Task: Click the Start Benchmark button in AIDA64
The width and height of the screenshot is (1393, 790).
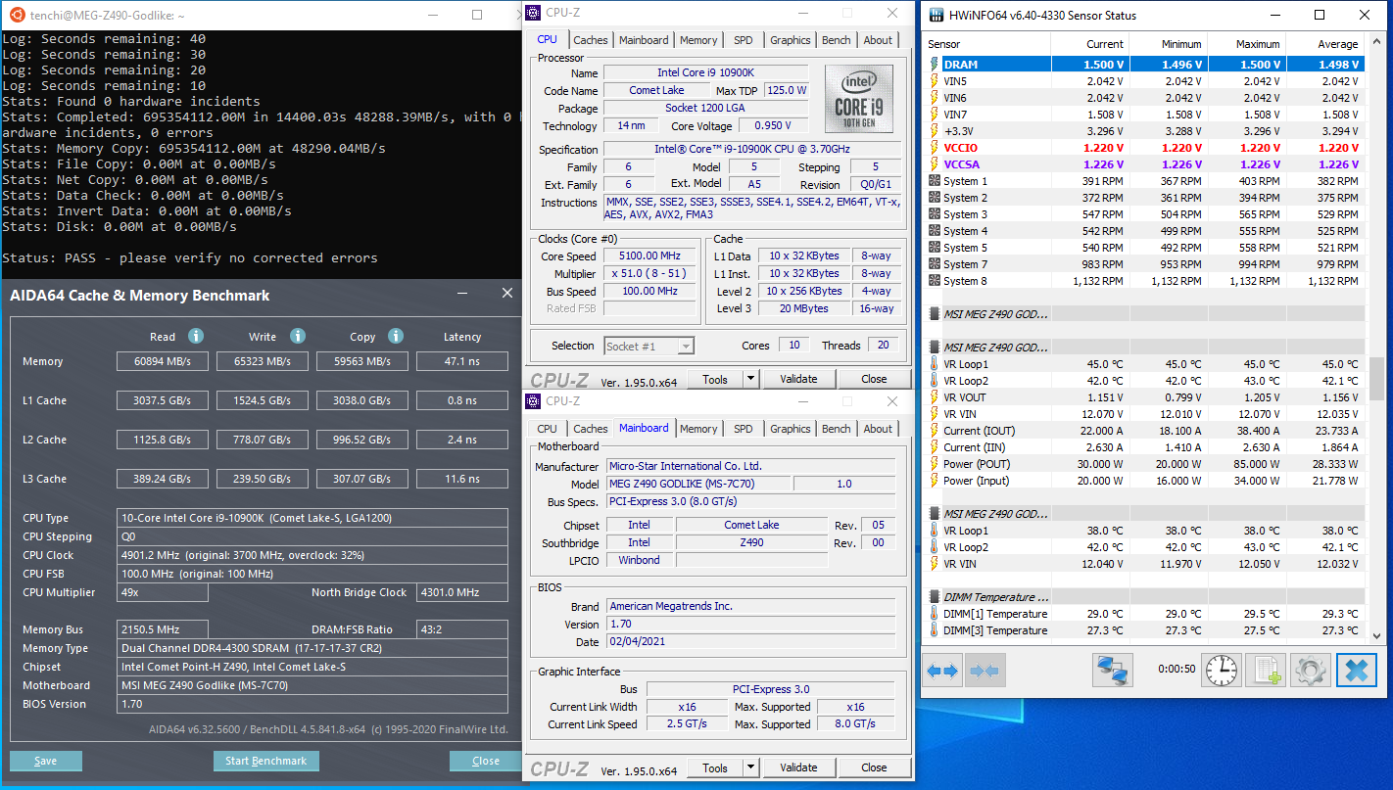Action: tap(266, 761)
